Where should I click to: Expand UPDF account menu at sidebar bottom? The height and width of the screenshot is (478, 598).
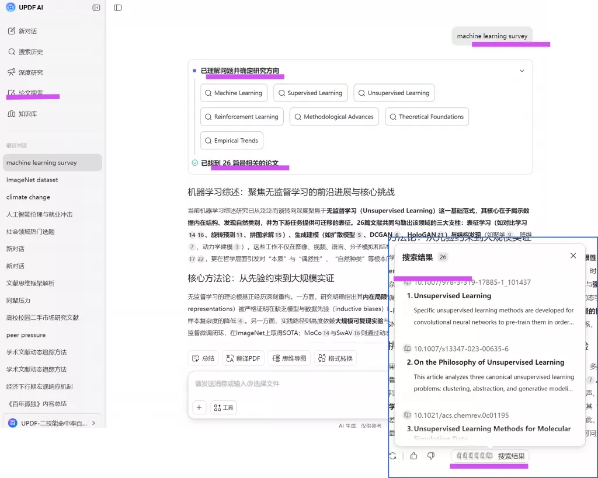coord(93,423)
